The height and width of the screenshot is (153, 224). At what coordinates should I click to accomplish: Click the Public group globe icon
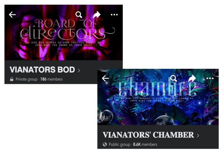pos(105,144)
